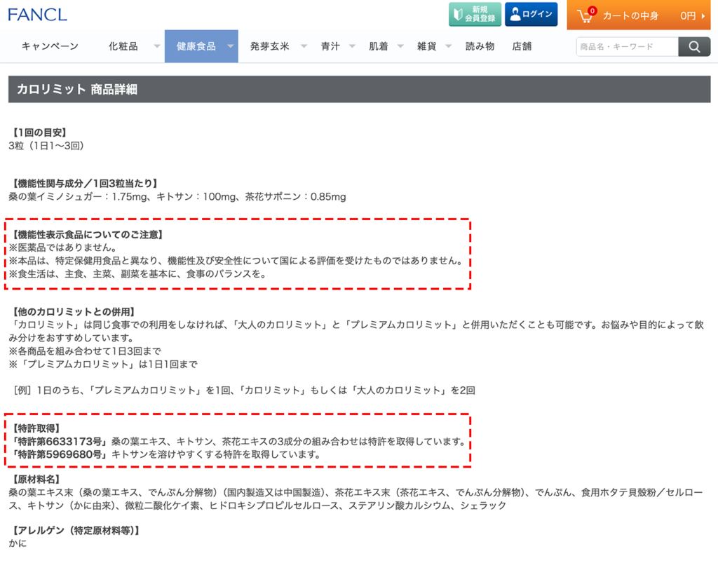The image size is (718, 570).
Task: Click the ※本品は、特定保健用食品と異なり line
Action: coord(236,261)
